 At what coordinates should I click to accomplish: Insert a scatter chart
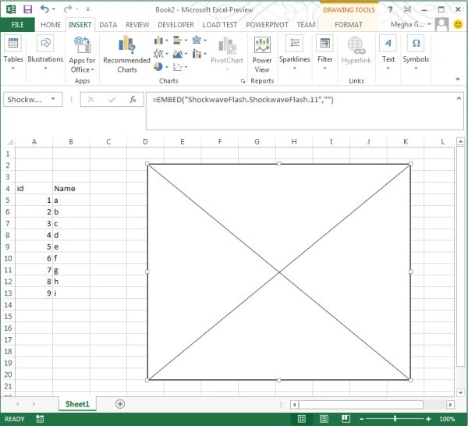(180, 67)
